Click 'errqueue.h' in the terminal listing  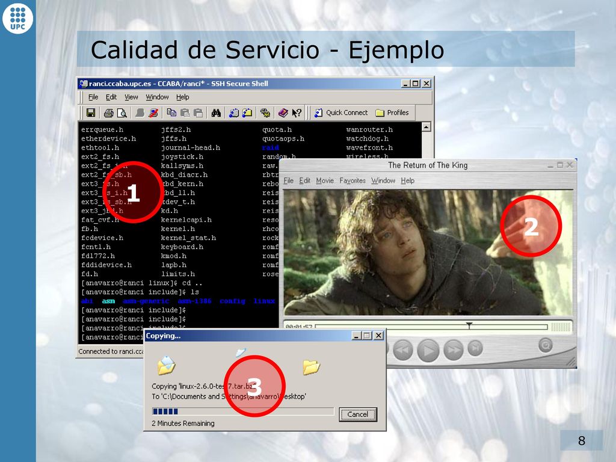click(x=102, y=130)
